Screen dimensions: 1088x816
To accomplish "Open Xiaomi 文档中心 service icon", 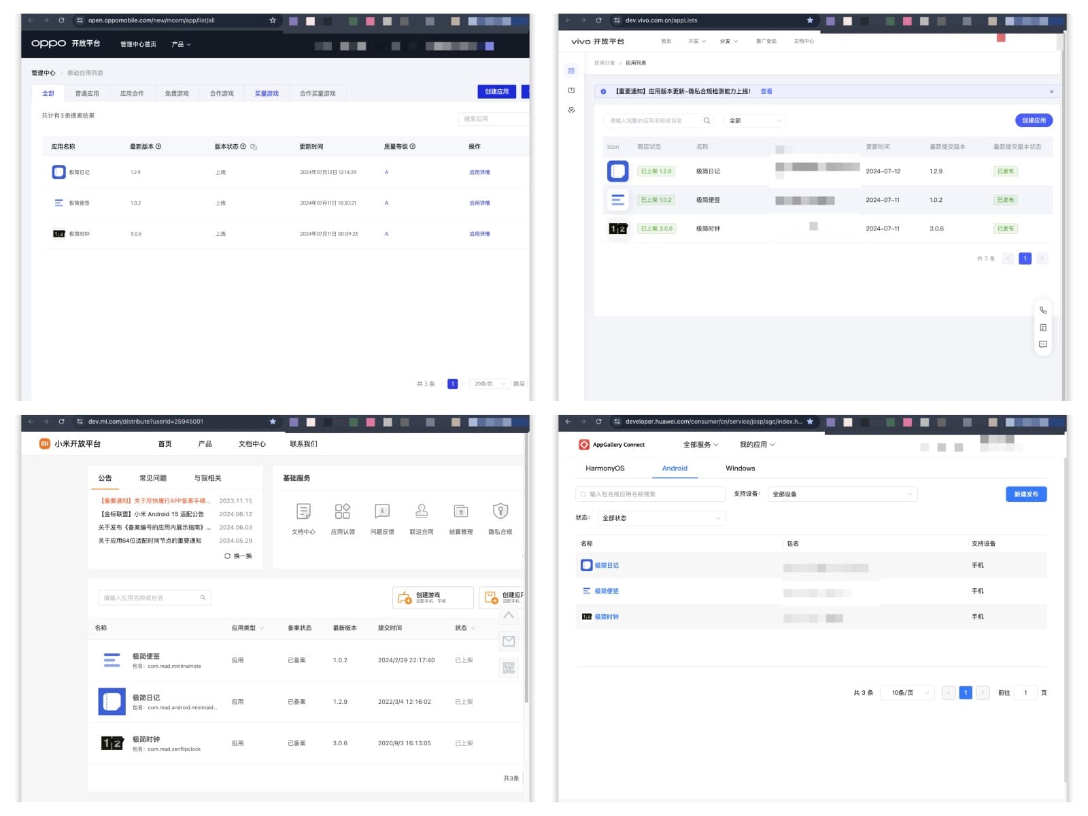I will (x=303, y=511).
